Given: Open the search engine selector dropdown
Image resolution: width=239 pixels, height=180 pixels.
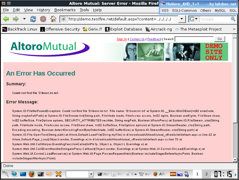Looking at the screenshot, I should click(193, 19).
